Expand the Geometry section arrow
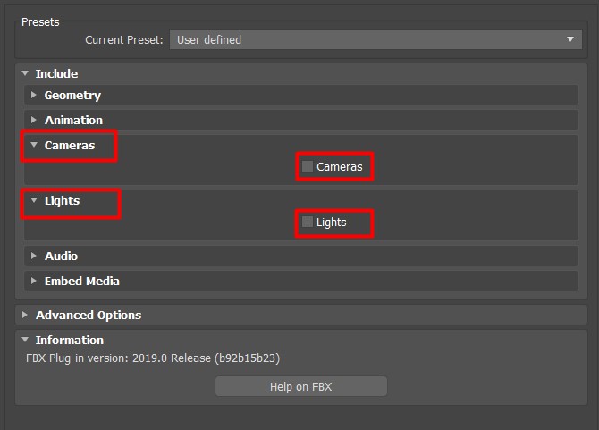The width and height of the screenshot is (599, 430). 34,95
